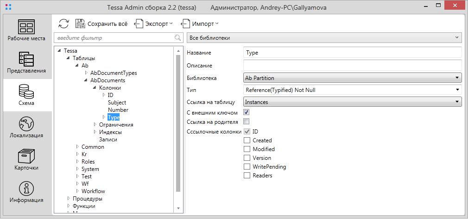Click the empty Описание field

click(x=353, y=65)
